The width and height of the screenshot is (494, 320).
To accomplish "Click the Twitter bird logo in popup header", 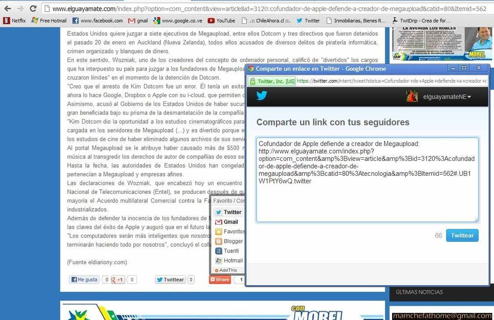I will pos(261,96).
